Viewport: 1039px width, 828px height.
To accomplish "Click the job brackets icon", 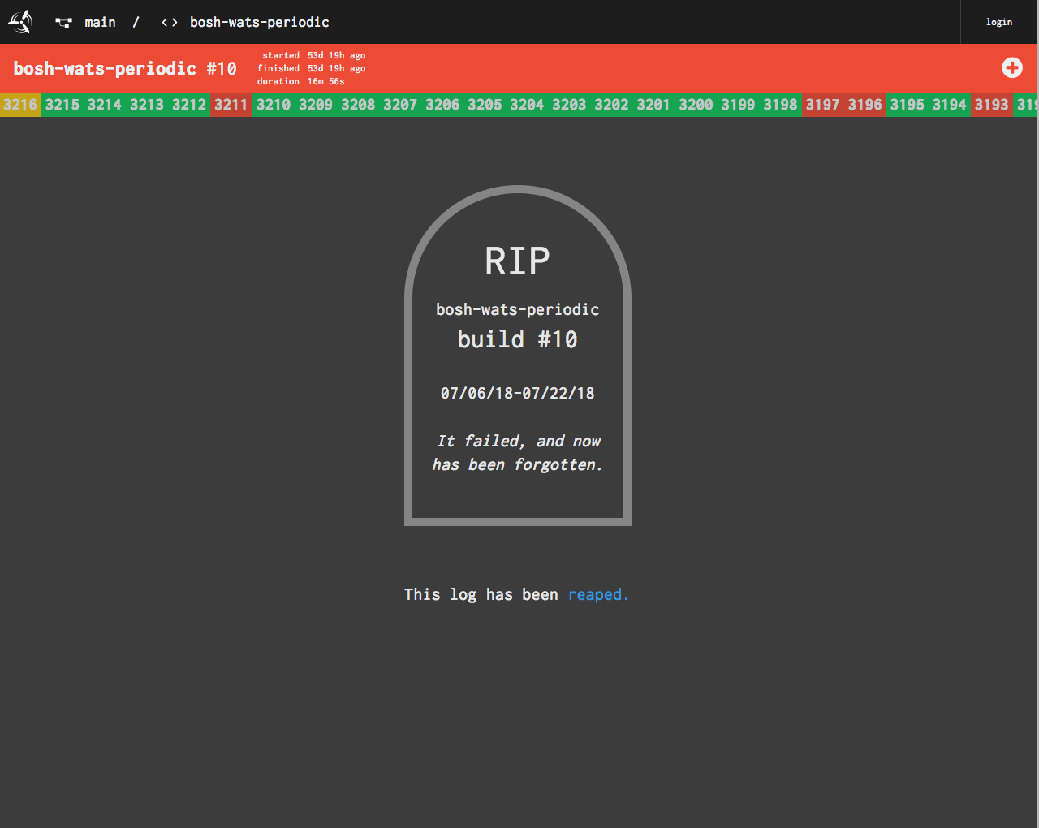I will (x=169, y=23).
